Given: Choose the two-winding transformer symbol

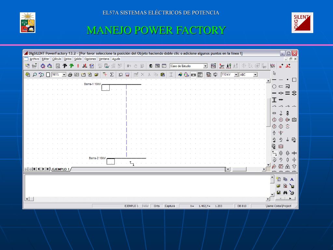Looking at the screenshot, I should (281, 153).
